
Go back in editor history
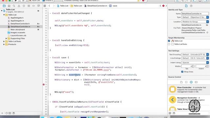[50, 6]
